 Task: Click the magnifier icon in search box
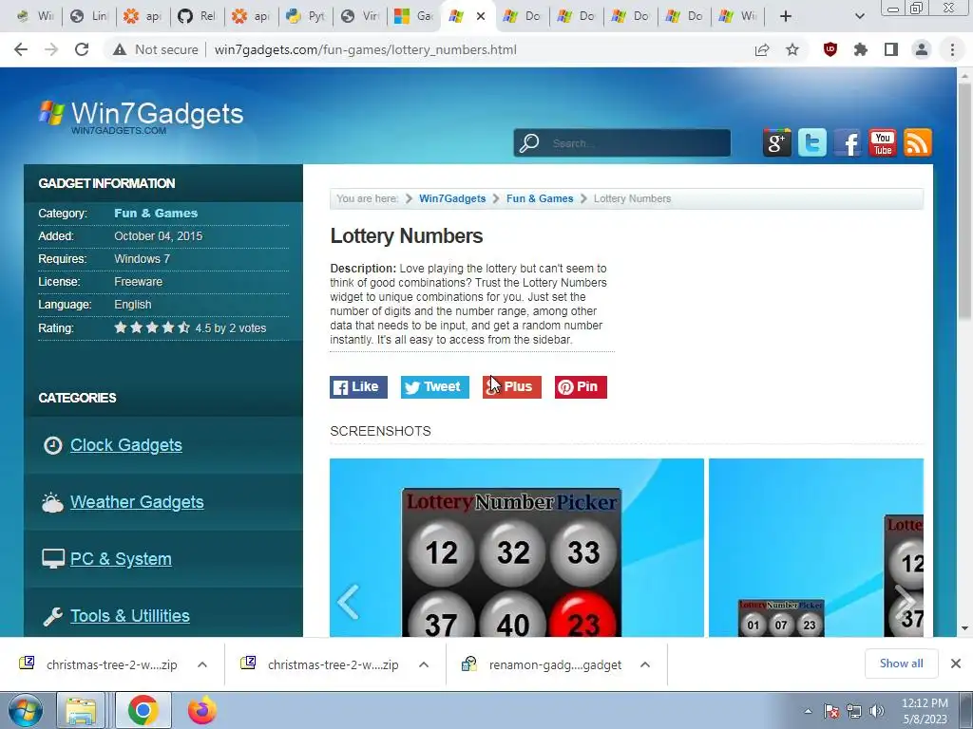[x=529, y=143]
